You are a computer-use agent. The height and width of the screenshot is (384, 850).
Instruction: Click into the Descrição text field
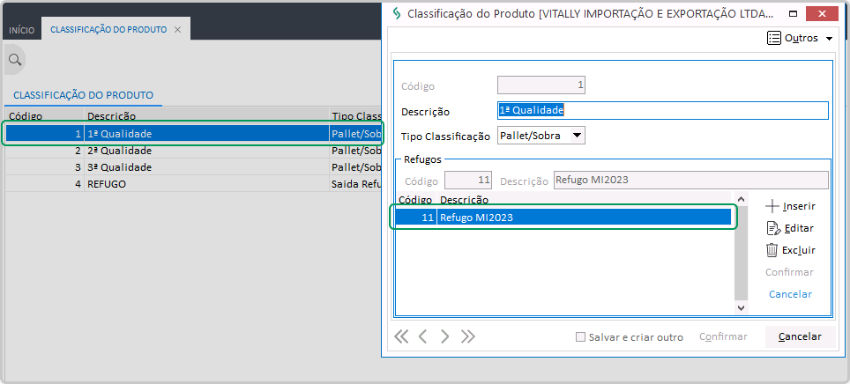(662, 111)
